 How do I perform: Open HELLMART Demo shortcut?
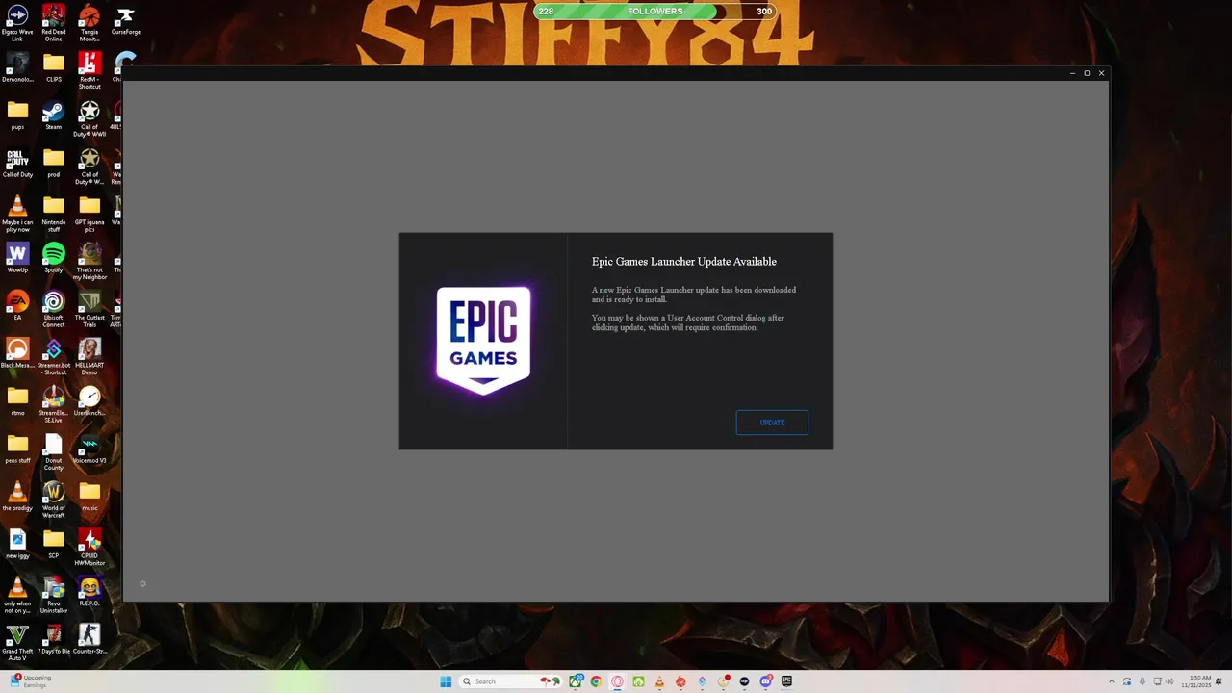[x=90, y=356]
